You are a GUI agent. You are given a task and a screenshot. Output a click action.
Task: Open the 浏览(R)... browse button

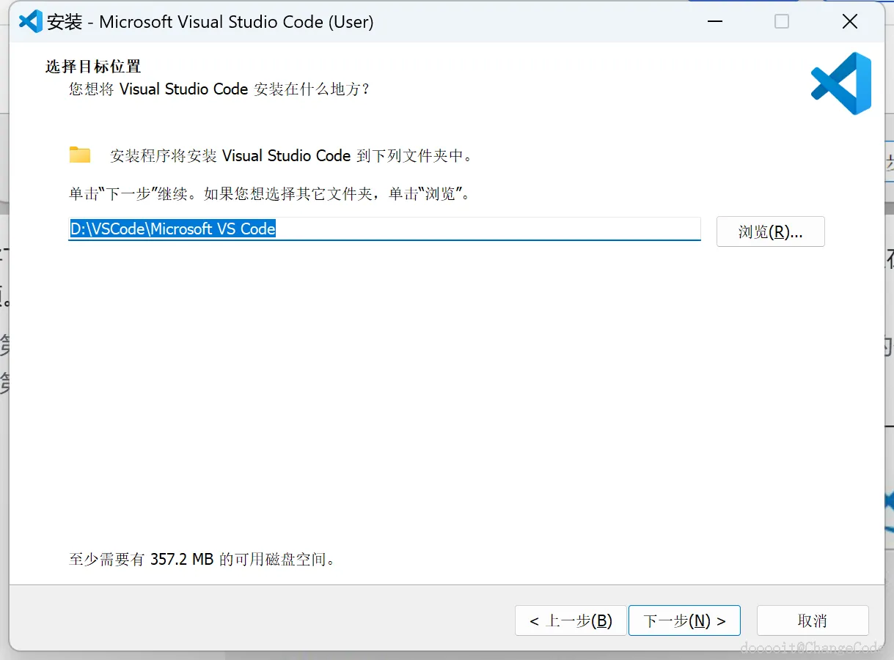tap(771, 231)
